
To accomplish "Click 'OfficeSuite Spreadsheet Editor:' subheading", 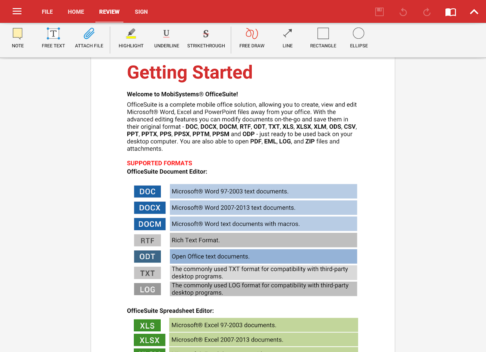I will click(170, 311).
